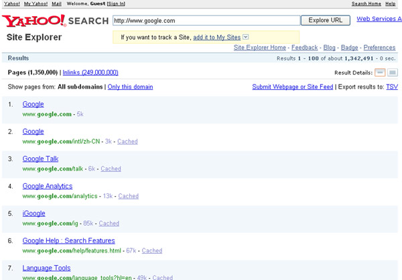Click the Yahoo! Search logo

point(56,21)
